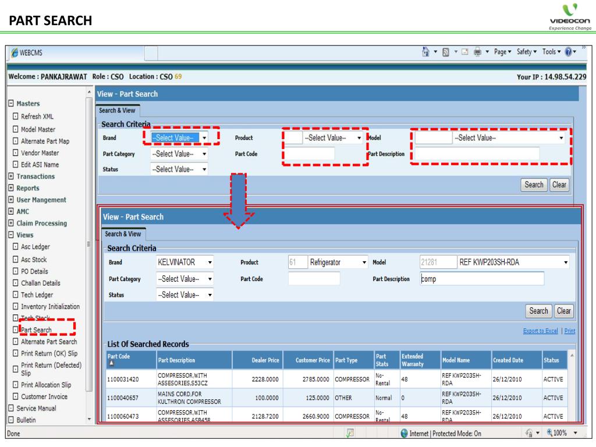Click the Internet zone globe icon

tap(404, 433)
